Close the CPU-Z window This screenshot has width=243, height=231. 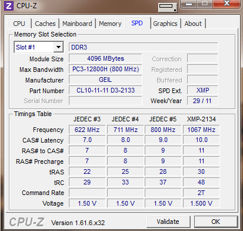227,4
